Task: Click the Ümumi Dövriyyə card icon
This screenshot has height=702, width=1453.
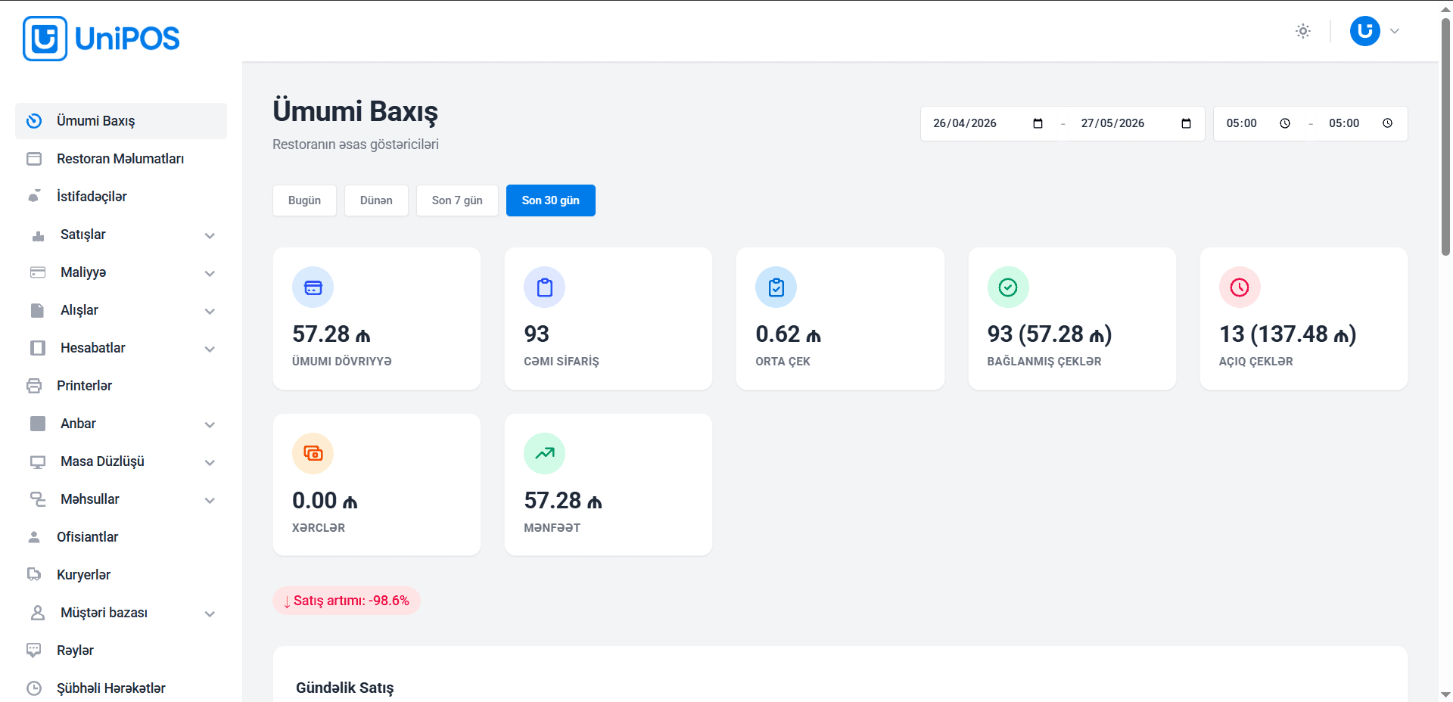Action: point(313,287)
